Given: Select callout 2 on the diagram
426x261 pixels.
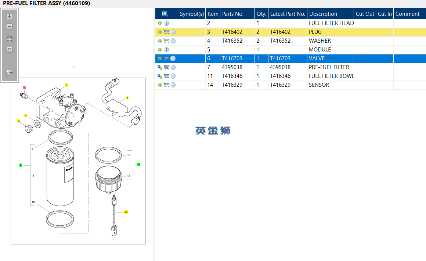Looking at the screenshot, I should click(66, 85).
